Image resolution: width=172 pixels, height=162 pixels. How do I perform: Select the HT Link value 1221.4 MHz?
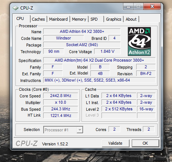(x=61, y=116)
